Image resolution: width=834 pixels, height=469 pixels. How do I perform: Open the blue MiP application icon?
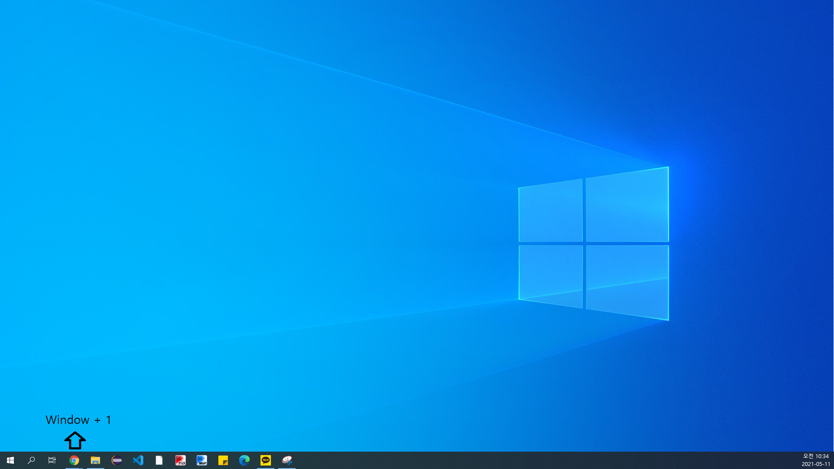(202, 460)
